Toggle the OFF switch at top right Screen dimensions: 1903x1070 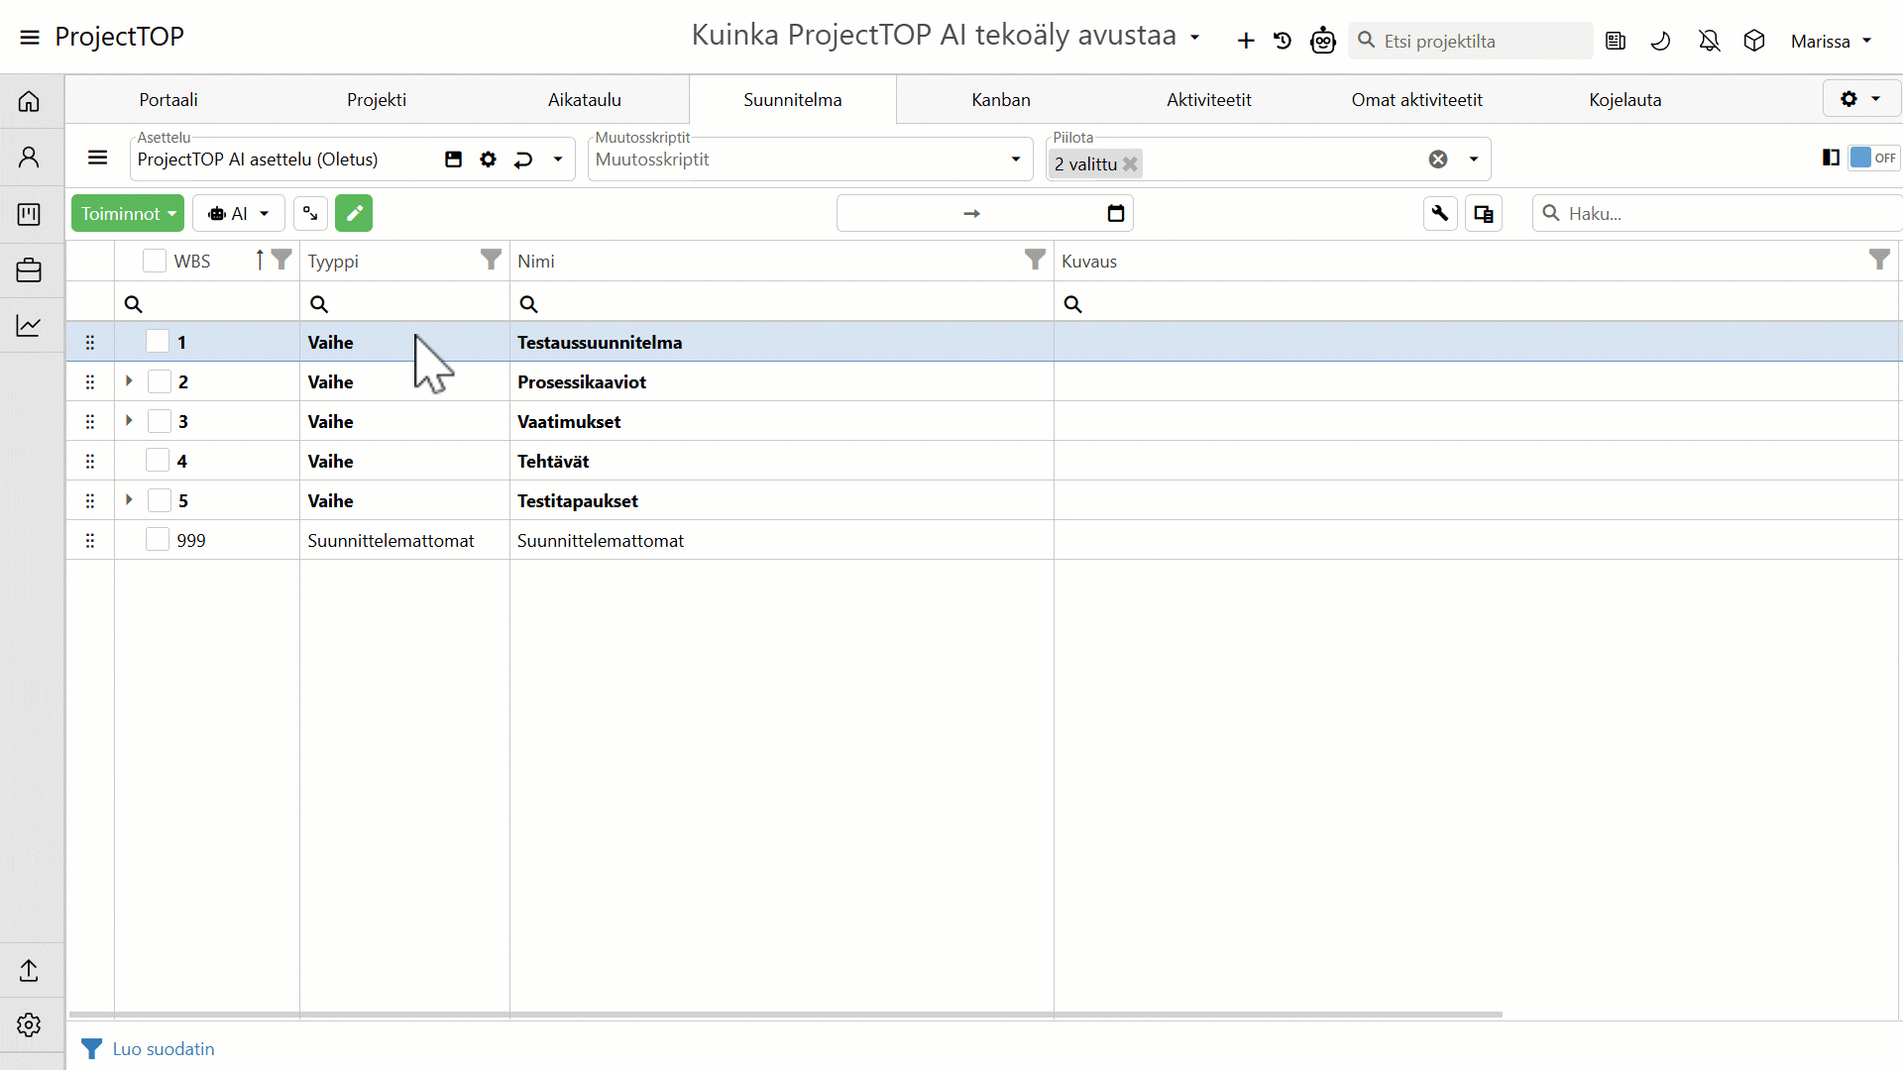(1873, 158)
